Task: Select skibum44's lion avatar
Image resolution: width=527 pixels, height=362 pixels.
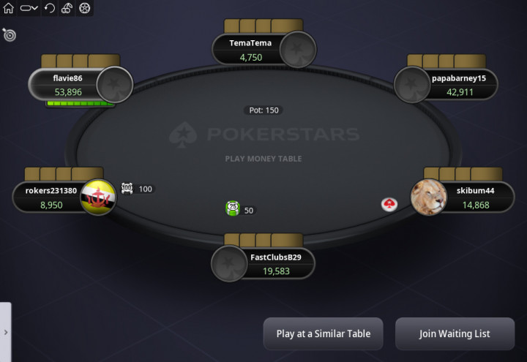Action: click(428, 197)
